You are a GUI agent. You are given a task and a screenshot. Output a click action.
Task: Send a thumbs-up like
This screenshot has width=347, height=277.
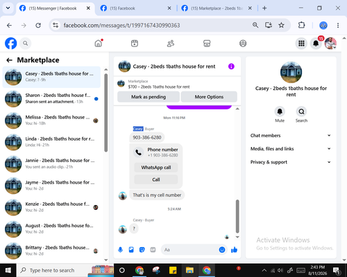coord(234,249)
